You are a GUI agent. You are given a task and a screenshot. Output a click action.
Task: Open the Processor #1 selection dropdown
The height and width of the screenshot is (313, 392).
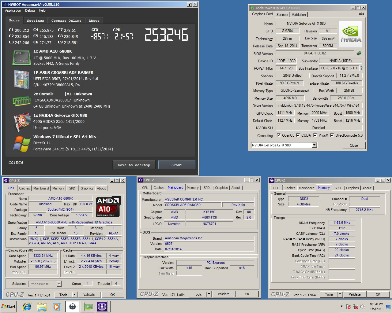59,284
